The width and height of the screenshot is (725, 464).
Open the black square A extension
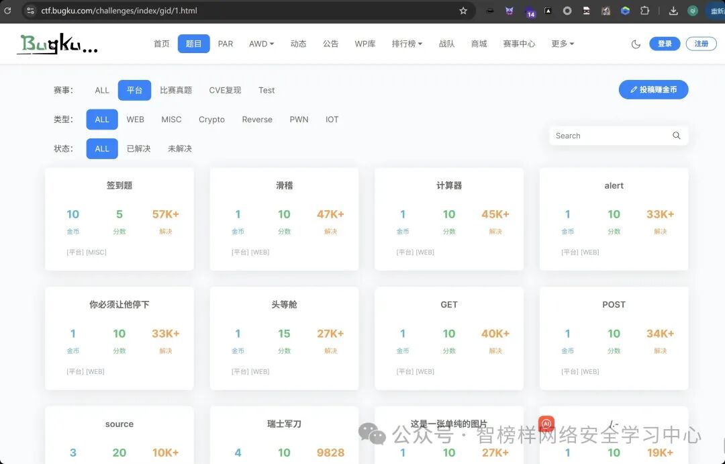click(548, 11)
